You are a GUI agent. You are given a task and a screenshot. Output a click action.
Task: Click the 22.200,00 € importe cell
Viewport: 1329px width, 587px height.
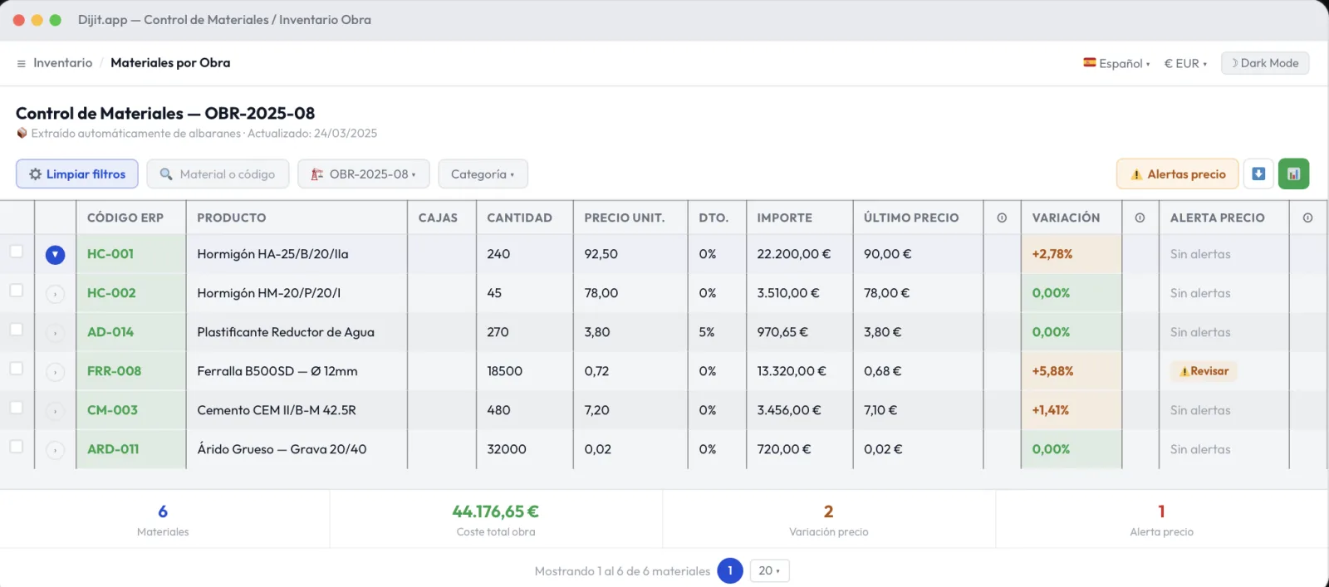click(799, 254)
